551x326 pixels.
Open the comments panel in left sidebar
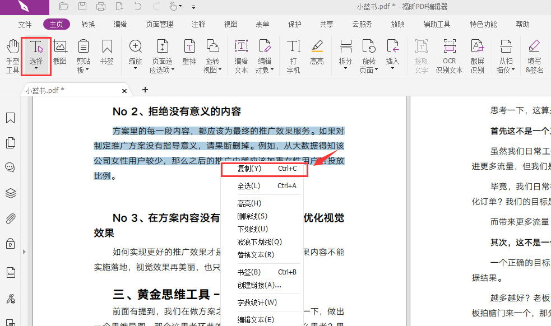11,167
